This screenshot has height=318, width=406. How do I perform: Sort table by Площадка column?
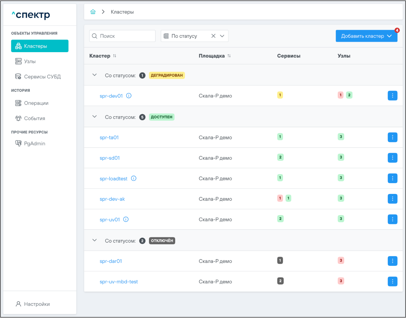point(229,56)
